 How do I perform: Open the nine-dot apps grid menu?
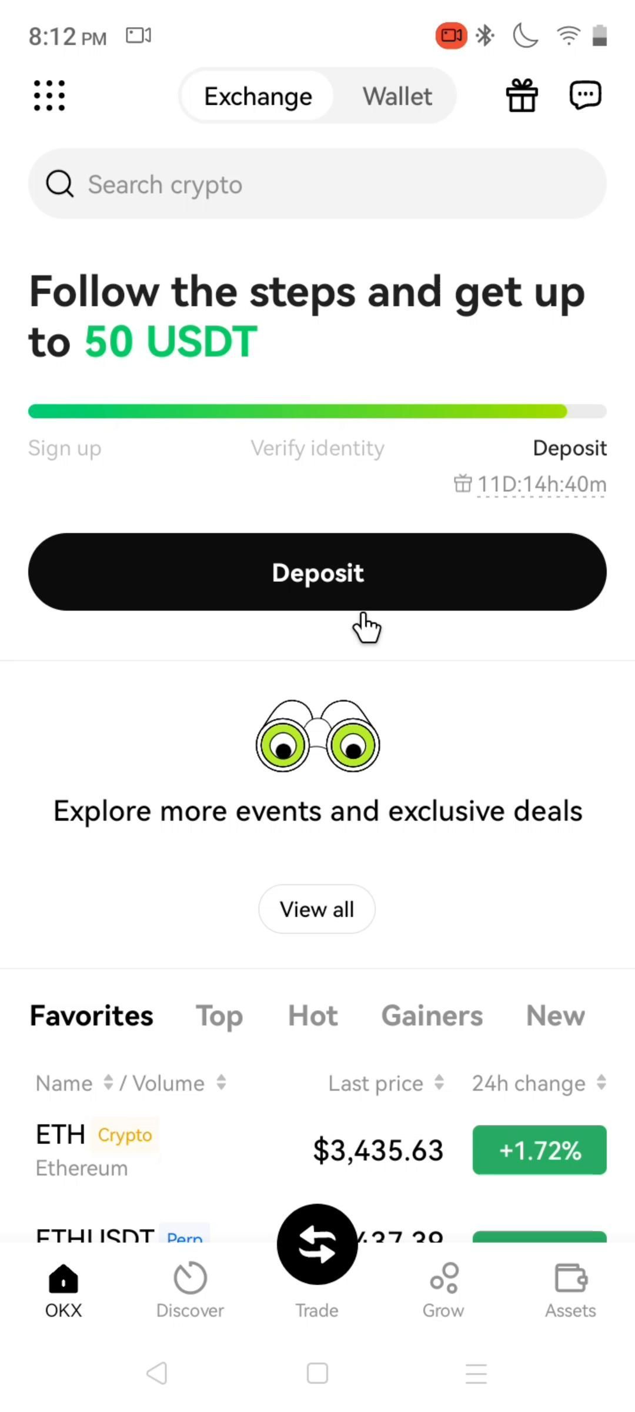click(49, 96)
